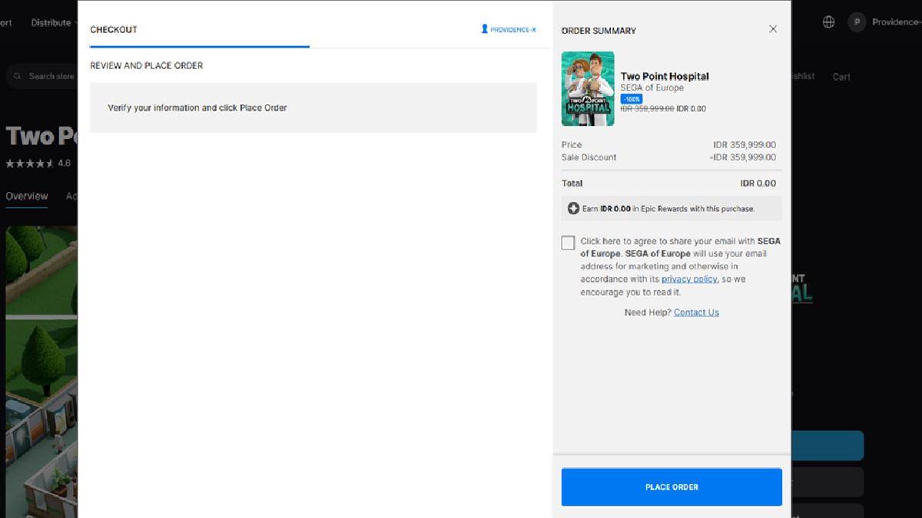Click the Review and Place Order heading
Screen dimensions: 922x518
(x=147, y=66)
